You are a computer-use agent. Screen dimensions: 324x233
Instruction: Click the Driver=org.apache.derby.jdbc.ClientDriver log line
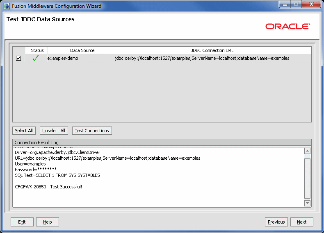click(x=57, y=152)
